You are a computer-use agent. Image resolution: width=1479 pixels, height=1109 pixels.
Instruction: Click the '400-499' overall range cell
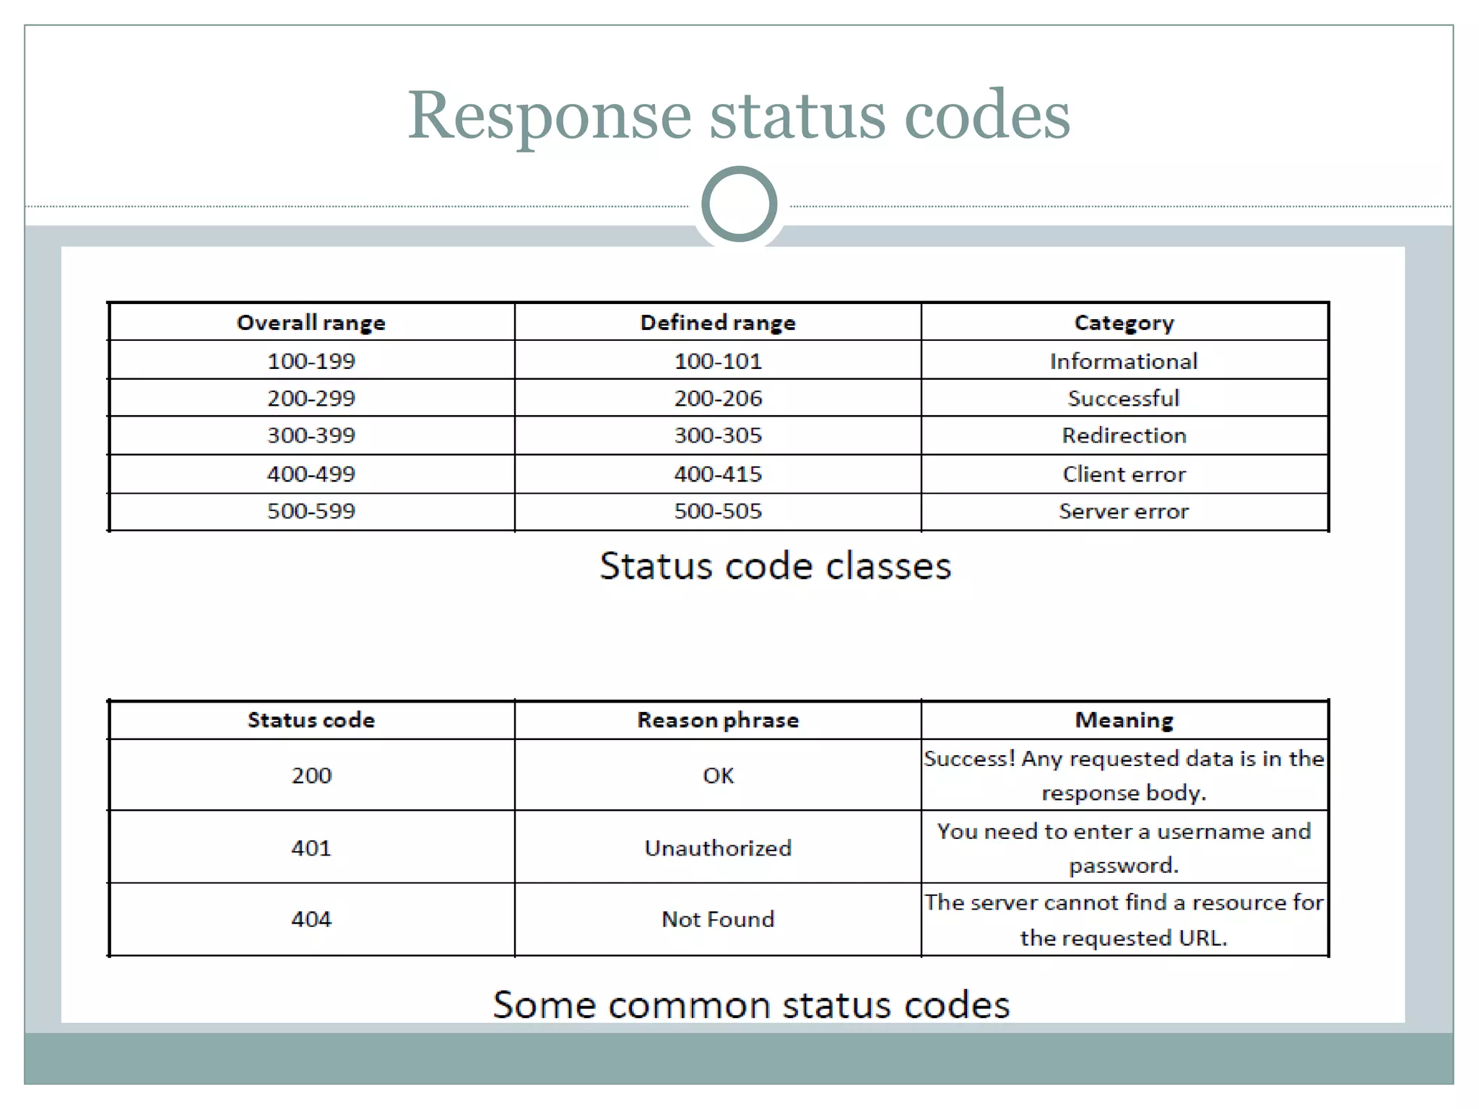click(311, 474)
